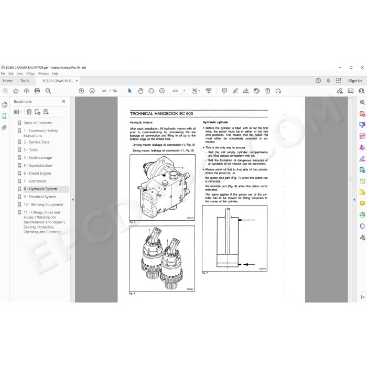Screen dimensions: 367x367
Task: Collapse the right tools pane arrow
Action: pos(354,200)
